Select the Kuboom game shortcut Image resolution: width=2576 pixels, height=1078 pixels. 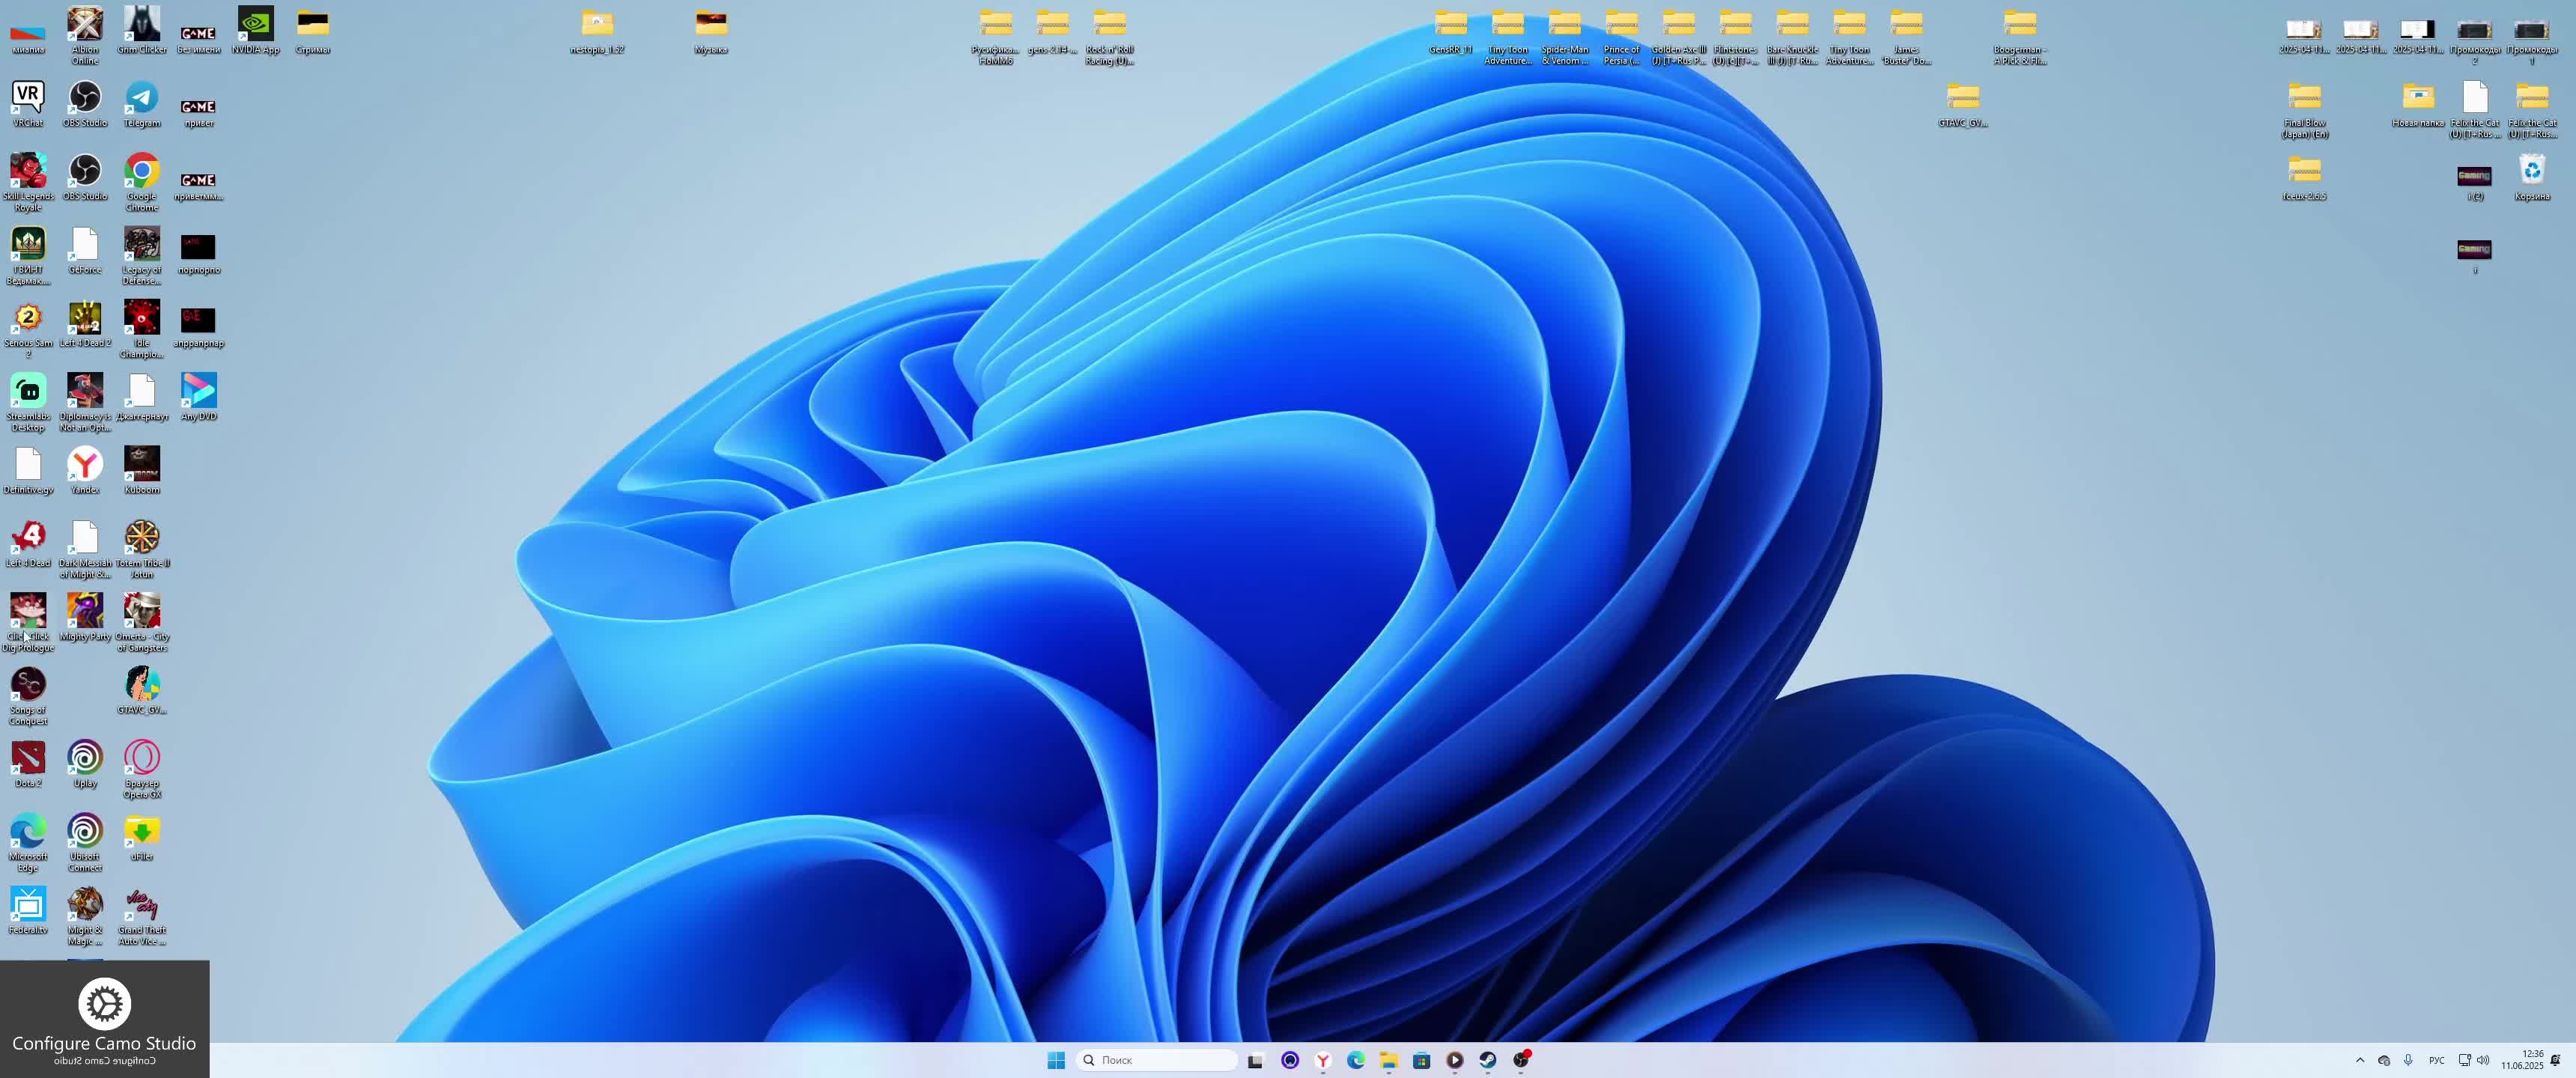142,470
